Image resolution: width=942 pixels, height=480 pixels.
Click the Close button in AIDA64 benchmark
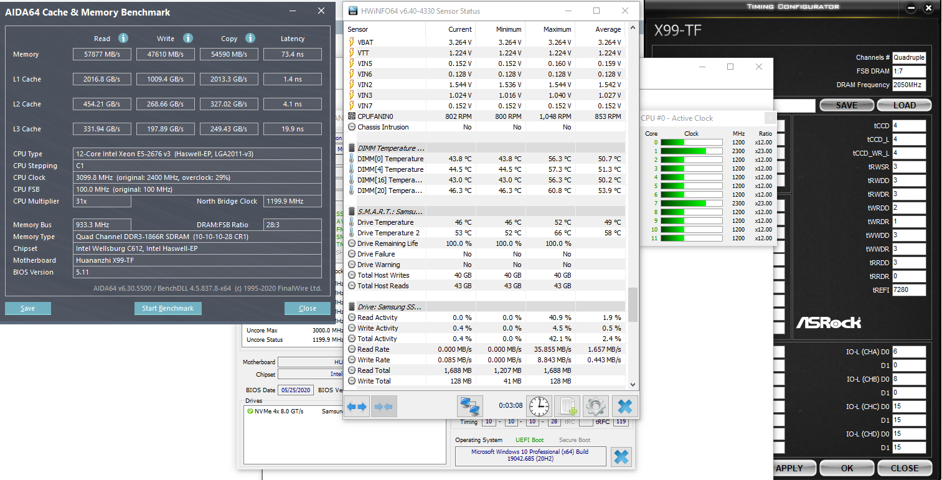point(308,308)
